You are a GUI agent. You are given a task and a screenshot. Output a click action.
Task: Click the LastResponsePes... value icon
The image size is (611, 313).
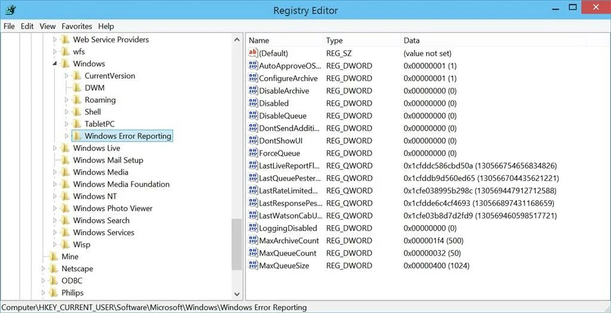[253, 203]
